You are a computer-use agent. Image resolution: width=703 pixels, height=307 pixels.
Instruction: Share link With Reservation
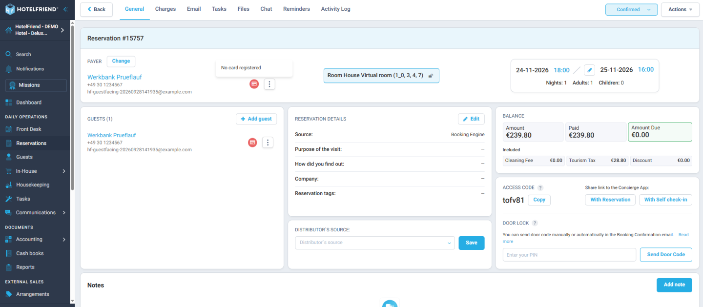point(610,200)
